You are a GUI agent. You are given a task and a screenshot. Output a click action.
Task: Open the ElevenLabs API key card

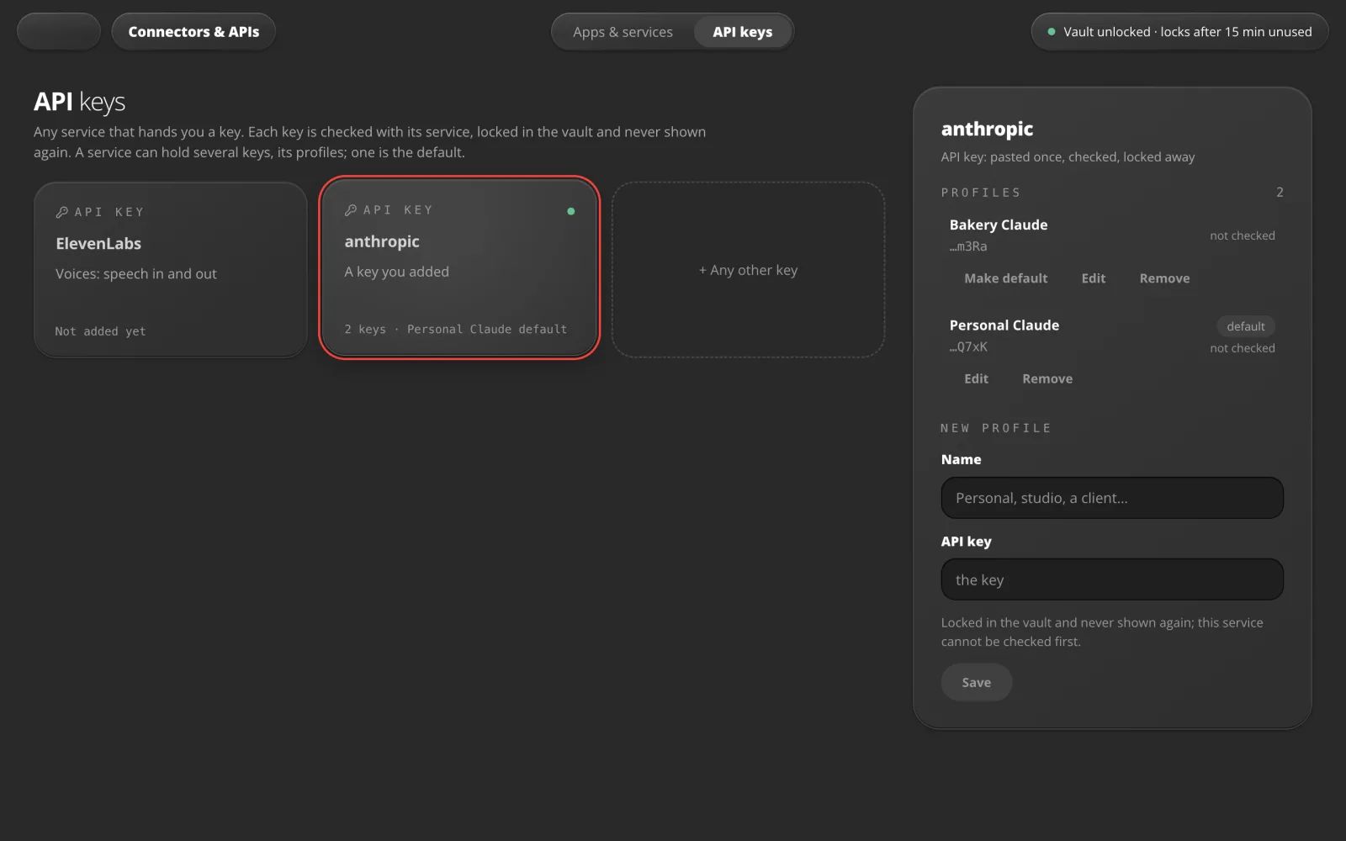(x=171, y=270)
